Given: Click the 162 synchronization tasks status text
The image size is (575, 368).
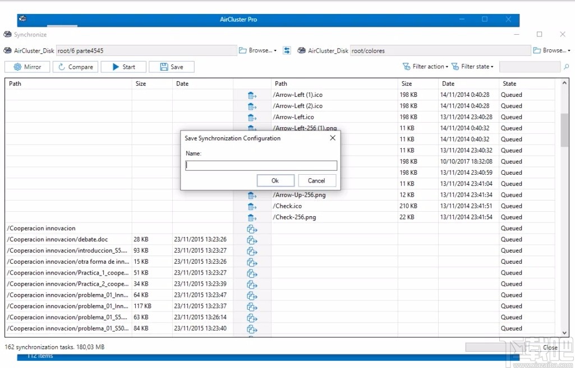Looking at the screenshot, I should point(54,347).
